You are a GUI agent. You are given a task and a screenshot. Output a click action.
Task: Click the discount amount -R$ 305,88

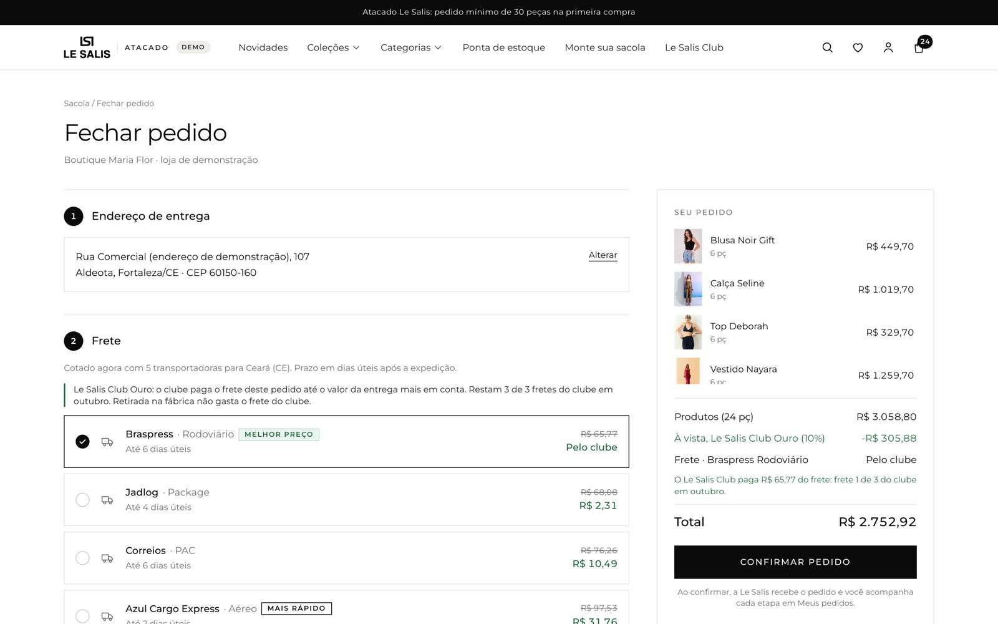[889, 438]
